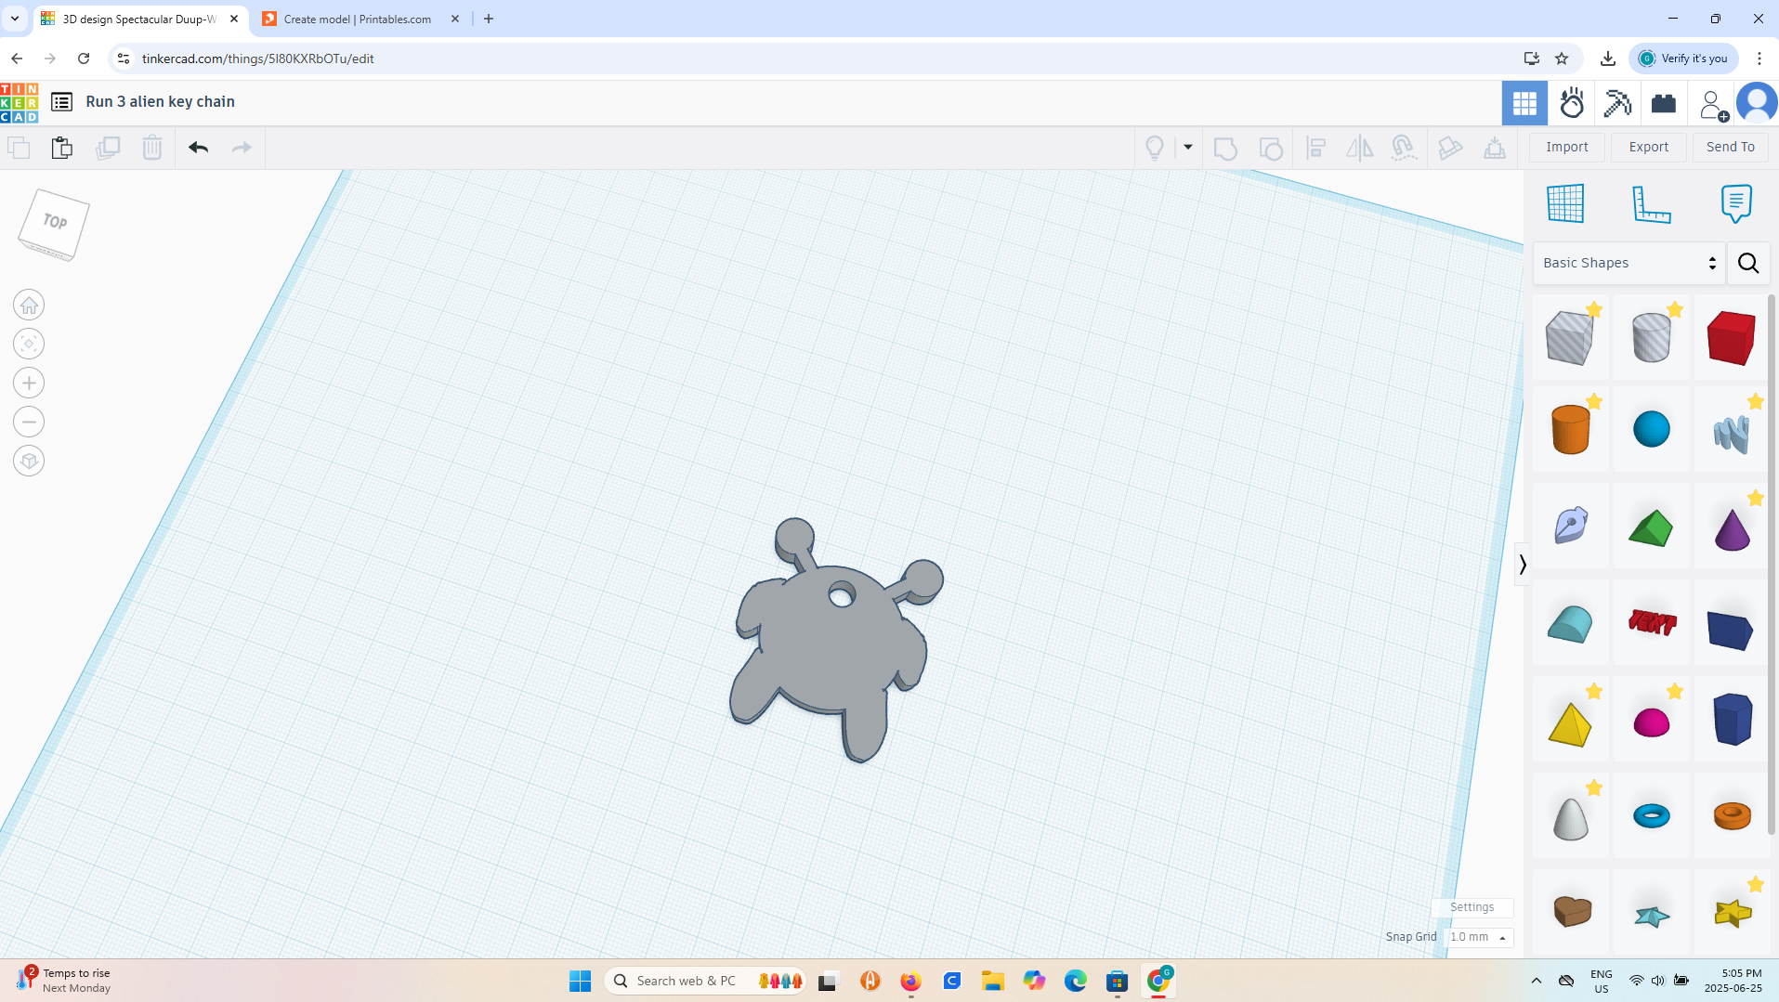Collapse the shapes panel chevron
This screenshot has height=1002, width=1779.
pyautogui.click(x=1523, y=565)
